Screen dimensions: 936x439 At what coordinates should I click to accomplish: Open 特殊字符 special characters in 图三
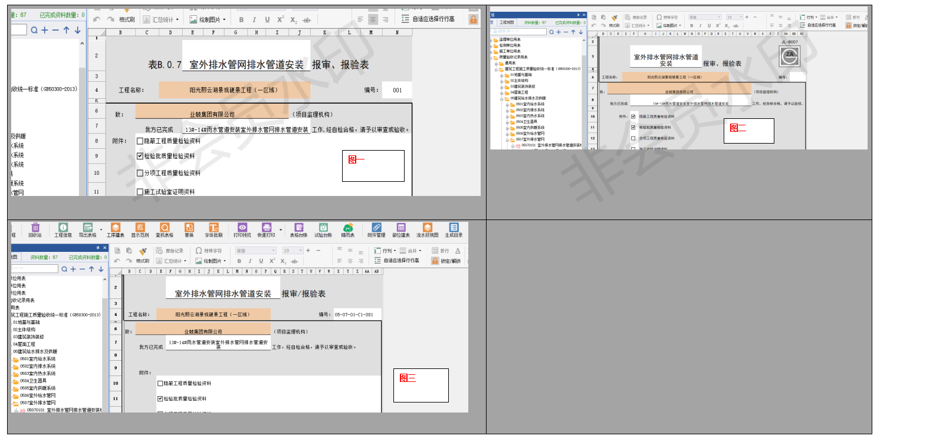click(x=209, y=251)
